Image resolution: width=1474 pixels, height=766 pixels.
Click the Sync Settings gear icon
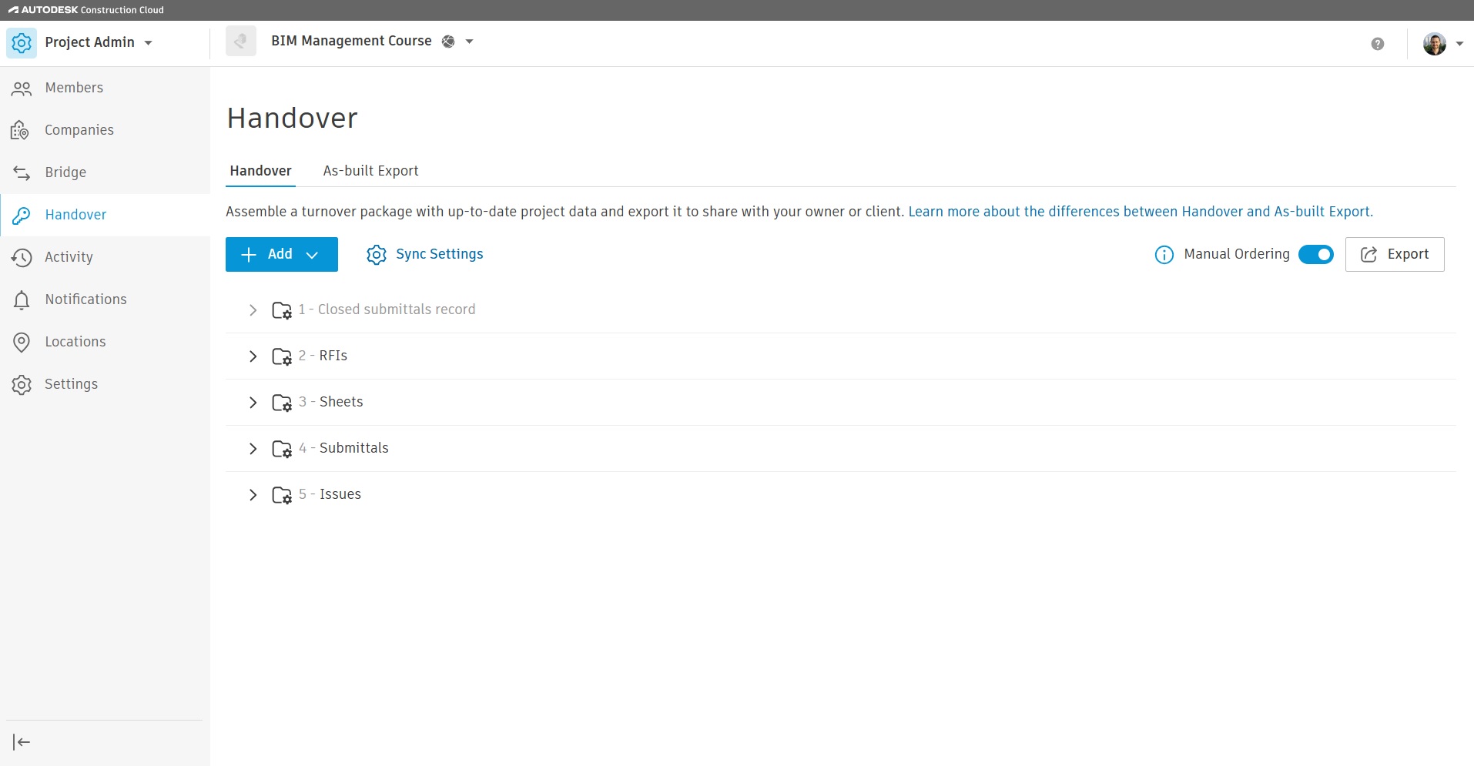pos(376,255)
